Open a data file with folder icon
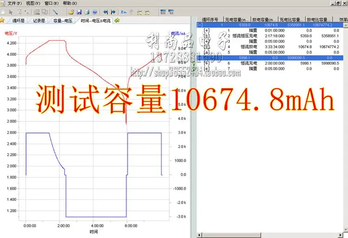348x238 pixels. [x=71, y=12]
